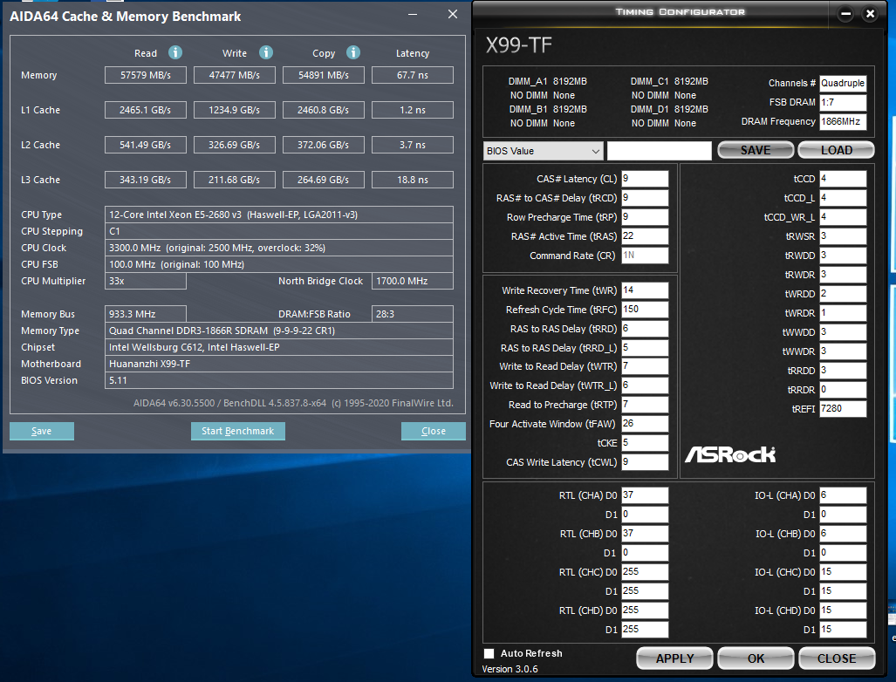Close the Timing Configurator via X icon
Screen dimensions: 896x682
point(870,14)
